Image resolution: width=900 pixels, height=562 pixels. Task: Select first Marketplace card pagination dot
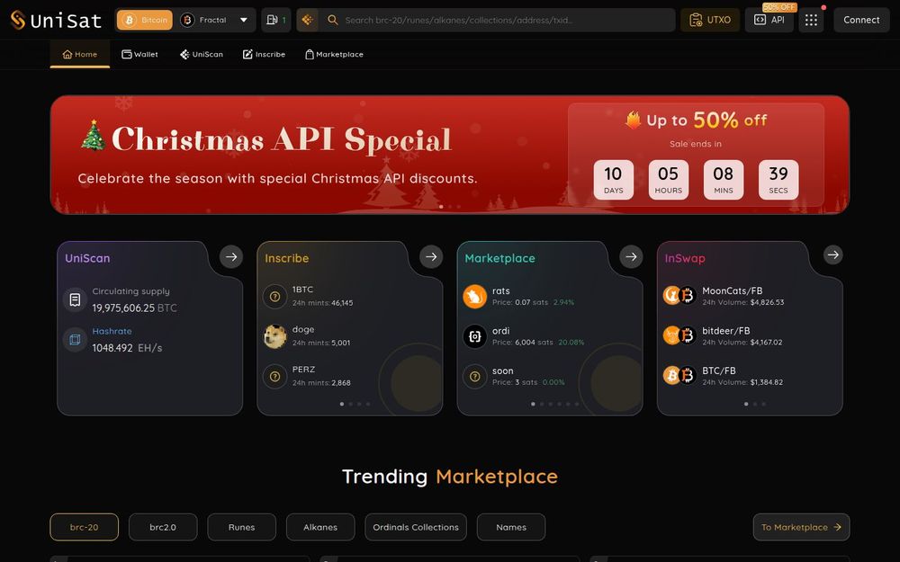(533, 404)
